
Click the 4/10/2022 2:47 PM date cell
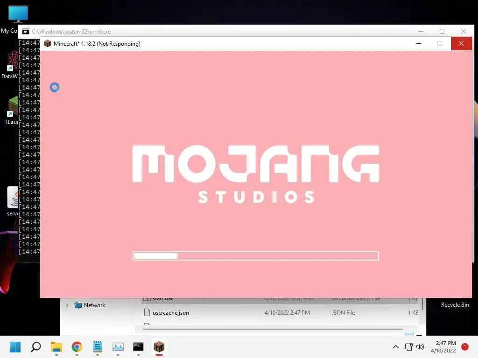click(x=287, y=313)
